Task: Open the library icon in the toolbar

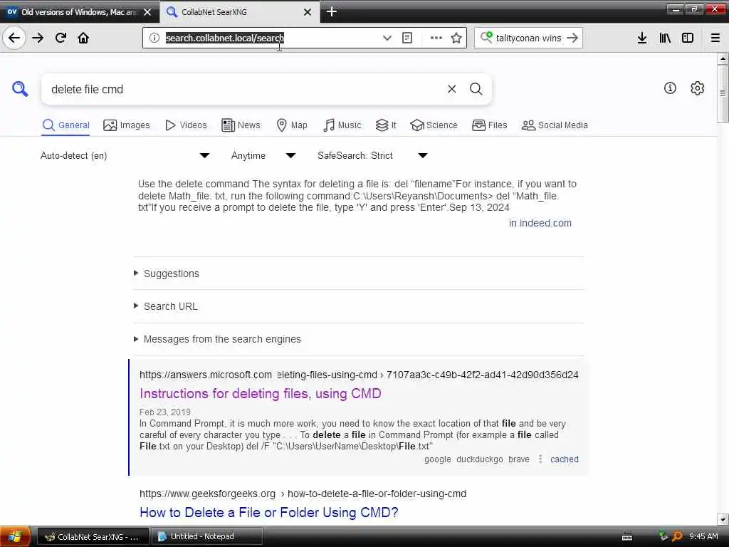Action: 665,38
